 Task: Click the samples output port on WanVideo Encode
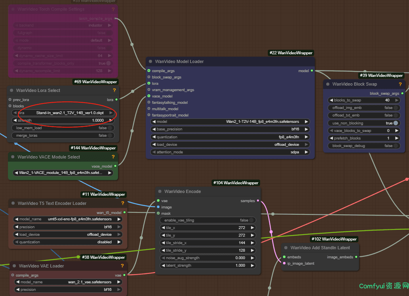[258, 201]
